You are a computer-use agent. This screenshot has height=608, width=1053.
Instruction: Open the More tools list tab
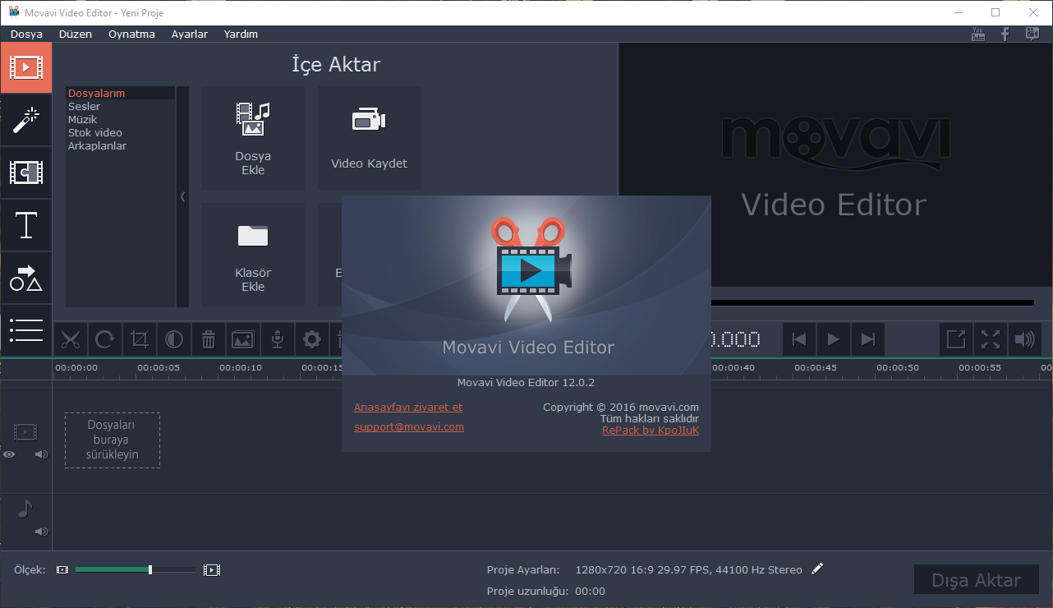pos(26,329)
